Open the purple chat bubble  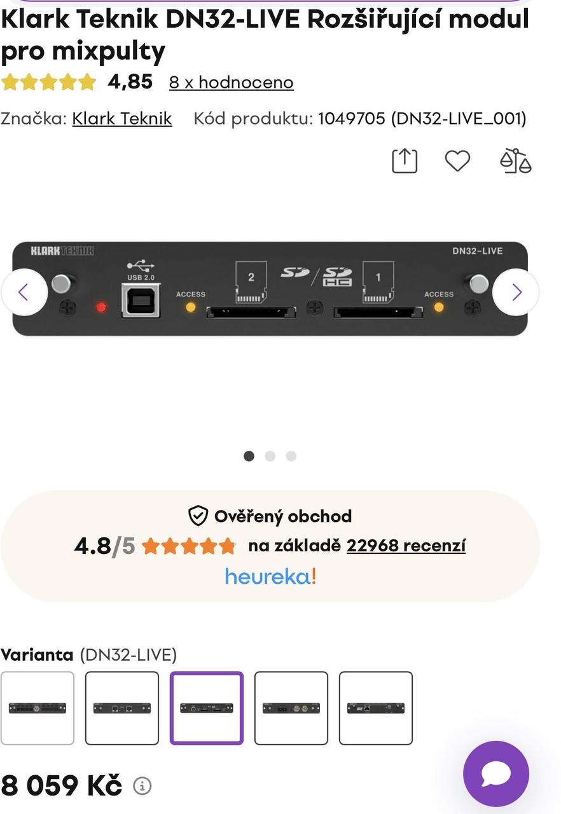pos(496,773)
